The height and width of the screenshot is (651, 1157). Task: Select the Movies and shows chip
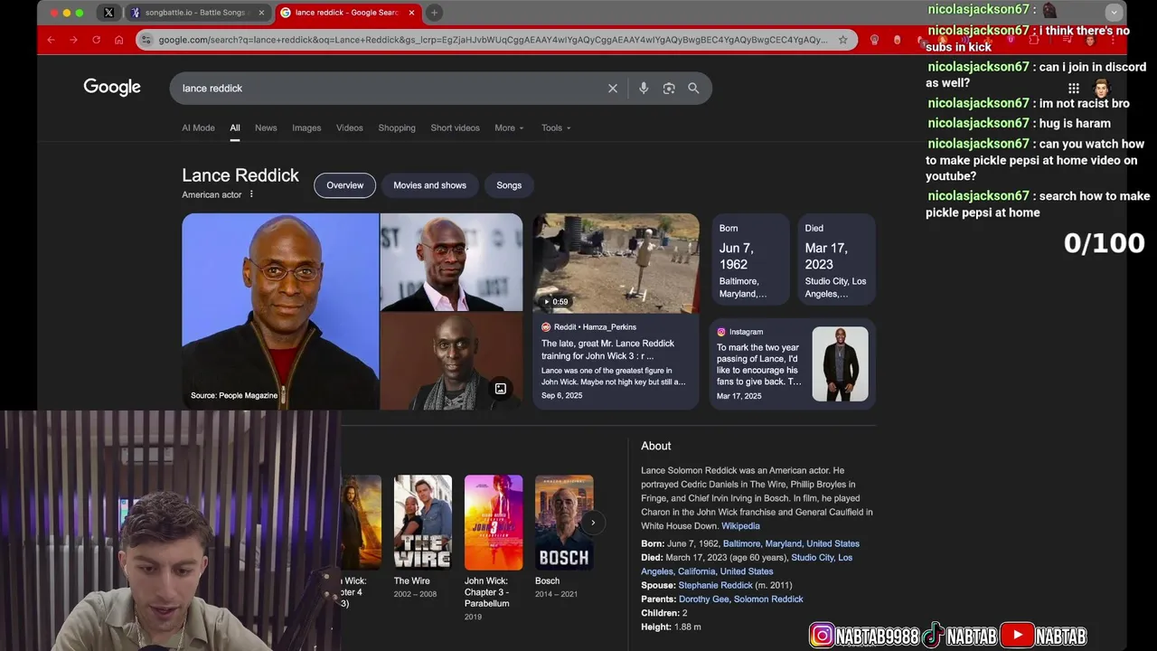point(429,185)
